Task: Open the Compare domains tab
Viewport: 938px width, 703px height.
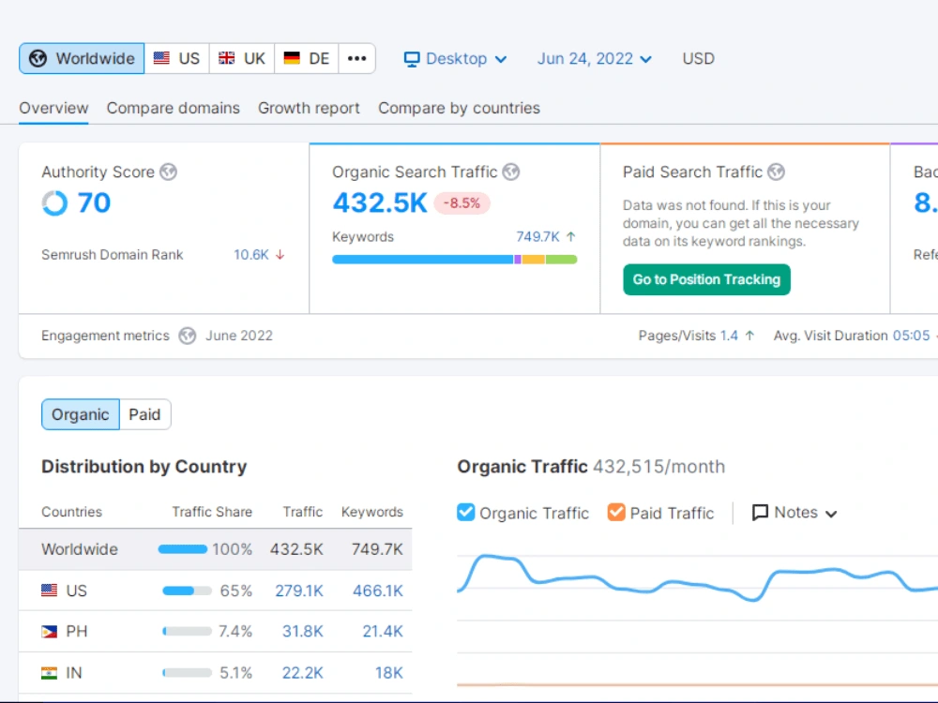Action: click(x=173, y=108)
